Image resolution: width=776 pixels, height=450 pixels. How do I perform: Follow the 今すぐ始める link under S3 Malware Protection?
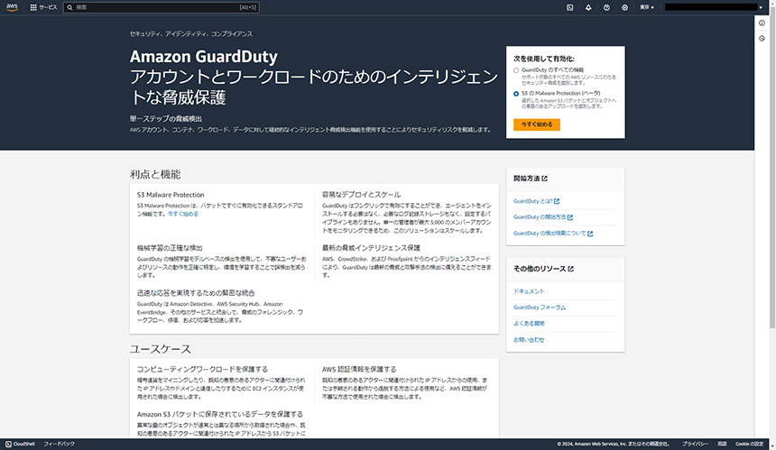coord(183,214)
